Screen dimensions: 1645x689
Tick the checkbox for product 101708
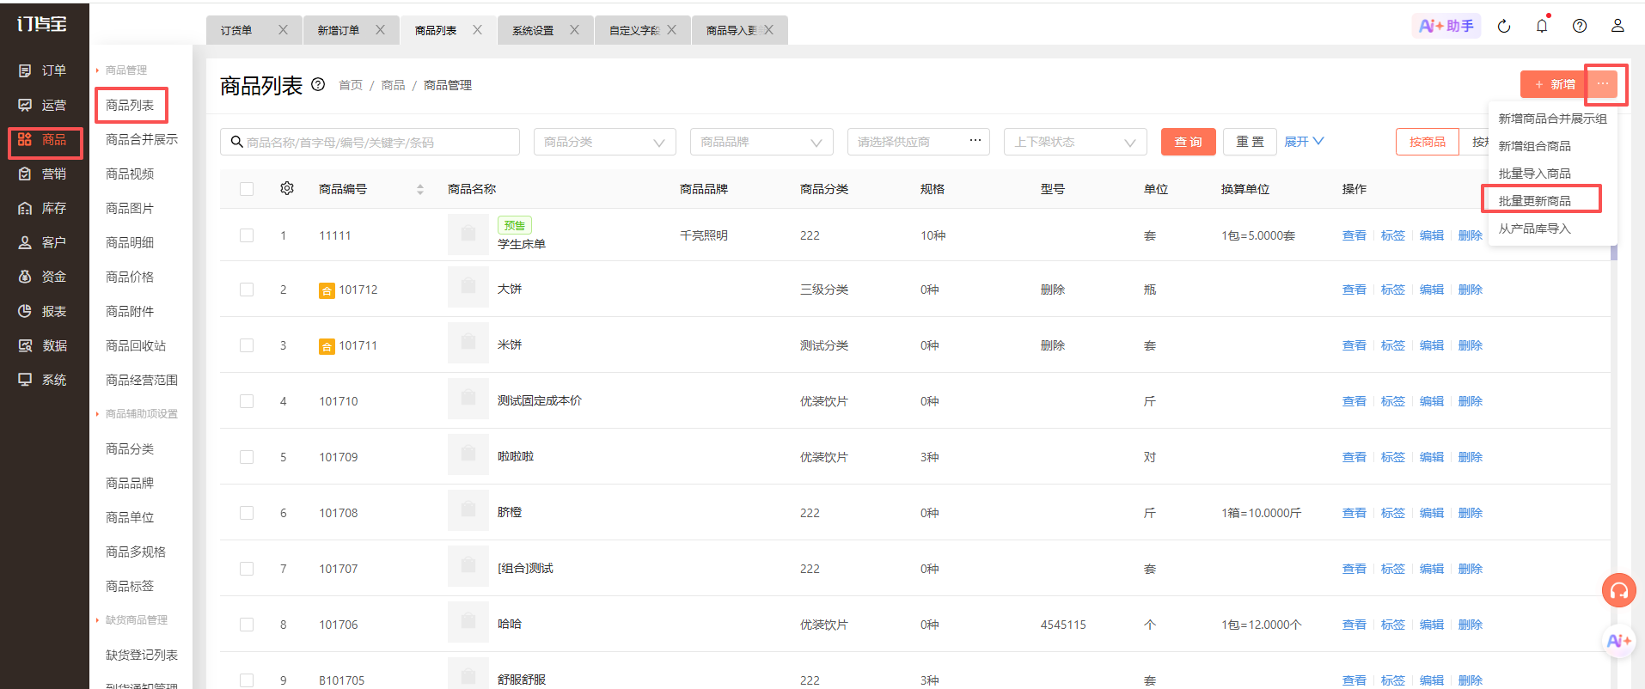(247, 513)
